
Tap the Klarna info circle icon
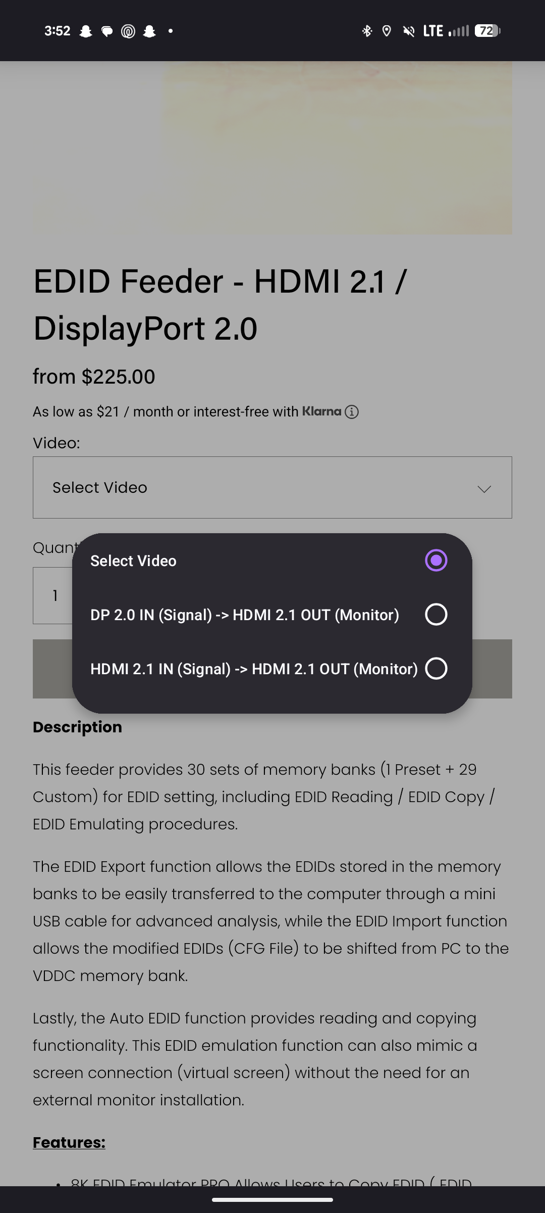[352, 412]
